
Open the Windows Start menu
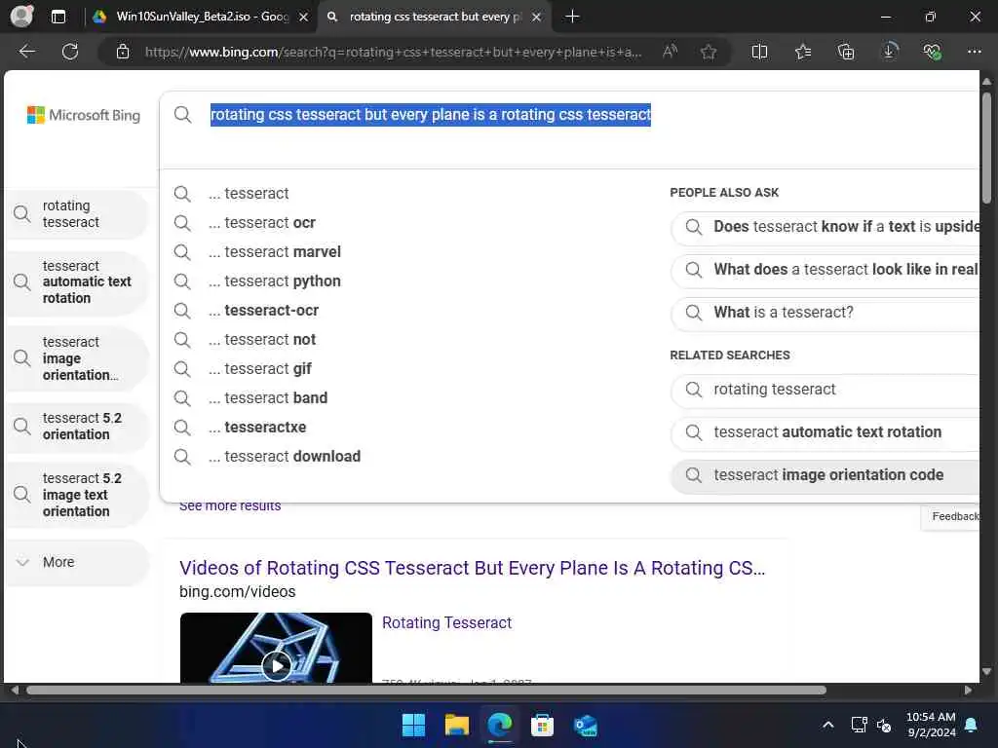click(x=413, y=725)
